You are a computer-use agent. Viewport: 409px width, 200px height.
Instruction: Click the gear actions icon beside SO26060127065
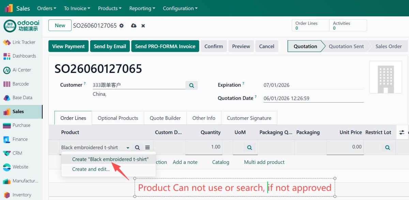pos(122,26)
